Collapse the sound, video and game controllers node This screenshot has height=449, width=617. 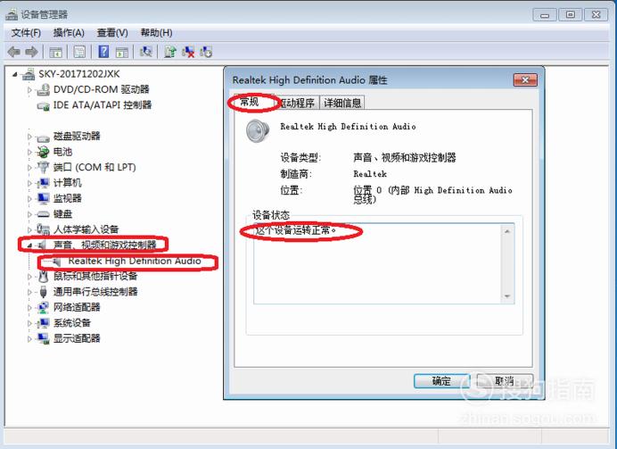pos(29,245)
